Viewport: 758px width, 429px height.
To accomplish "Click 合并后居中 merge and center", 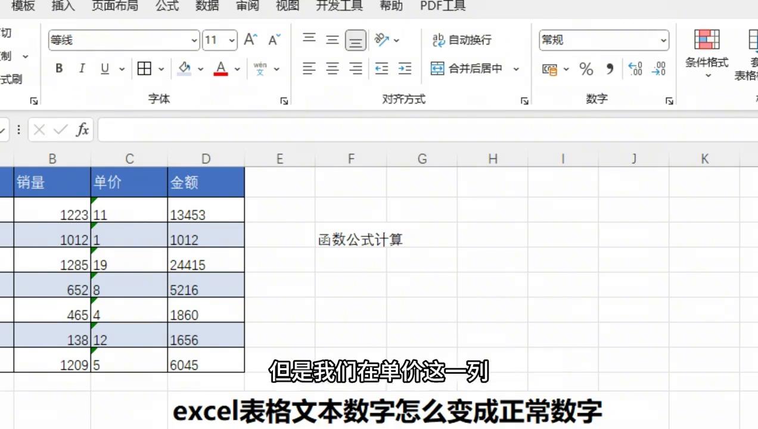I will click(x=467, y=69).
